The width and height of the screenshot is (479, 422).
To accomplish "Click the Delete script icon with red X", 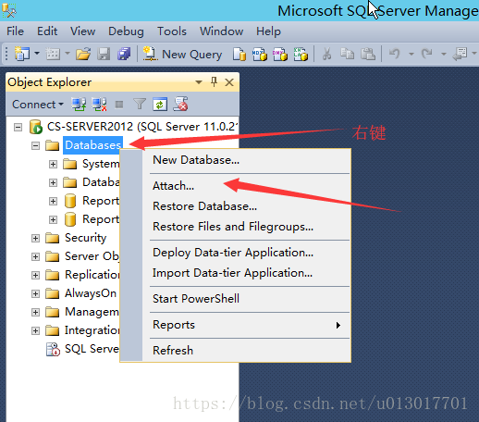I will click(180, 104).
